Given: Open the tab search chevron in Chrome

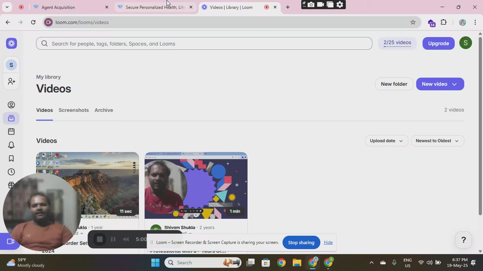Looking at the screenshot, I should click(7, 7).
